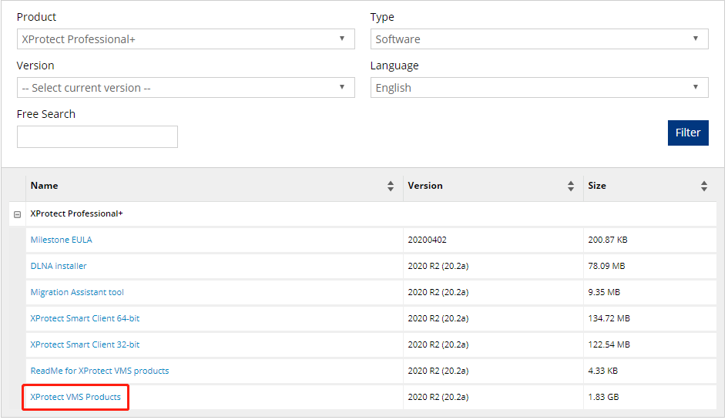Sort table by the Size column arrows
Screen dimensions: 728x420
click(x=704, y=186)
